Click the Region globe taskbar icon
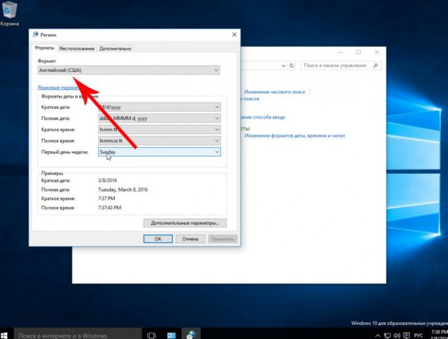 [191, 334]
